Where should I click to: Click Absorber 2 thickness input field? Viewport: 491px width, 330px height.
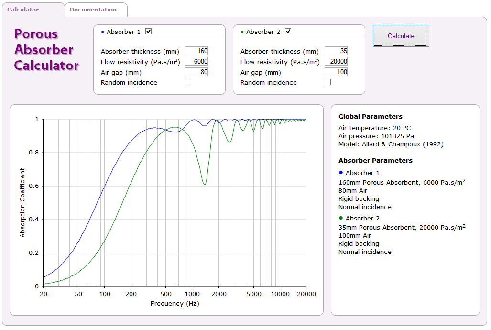(336, 51)
